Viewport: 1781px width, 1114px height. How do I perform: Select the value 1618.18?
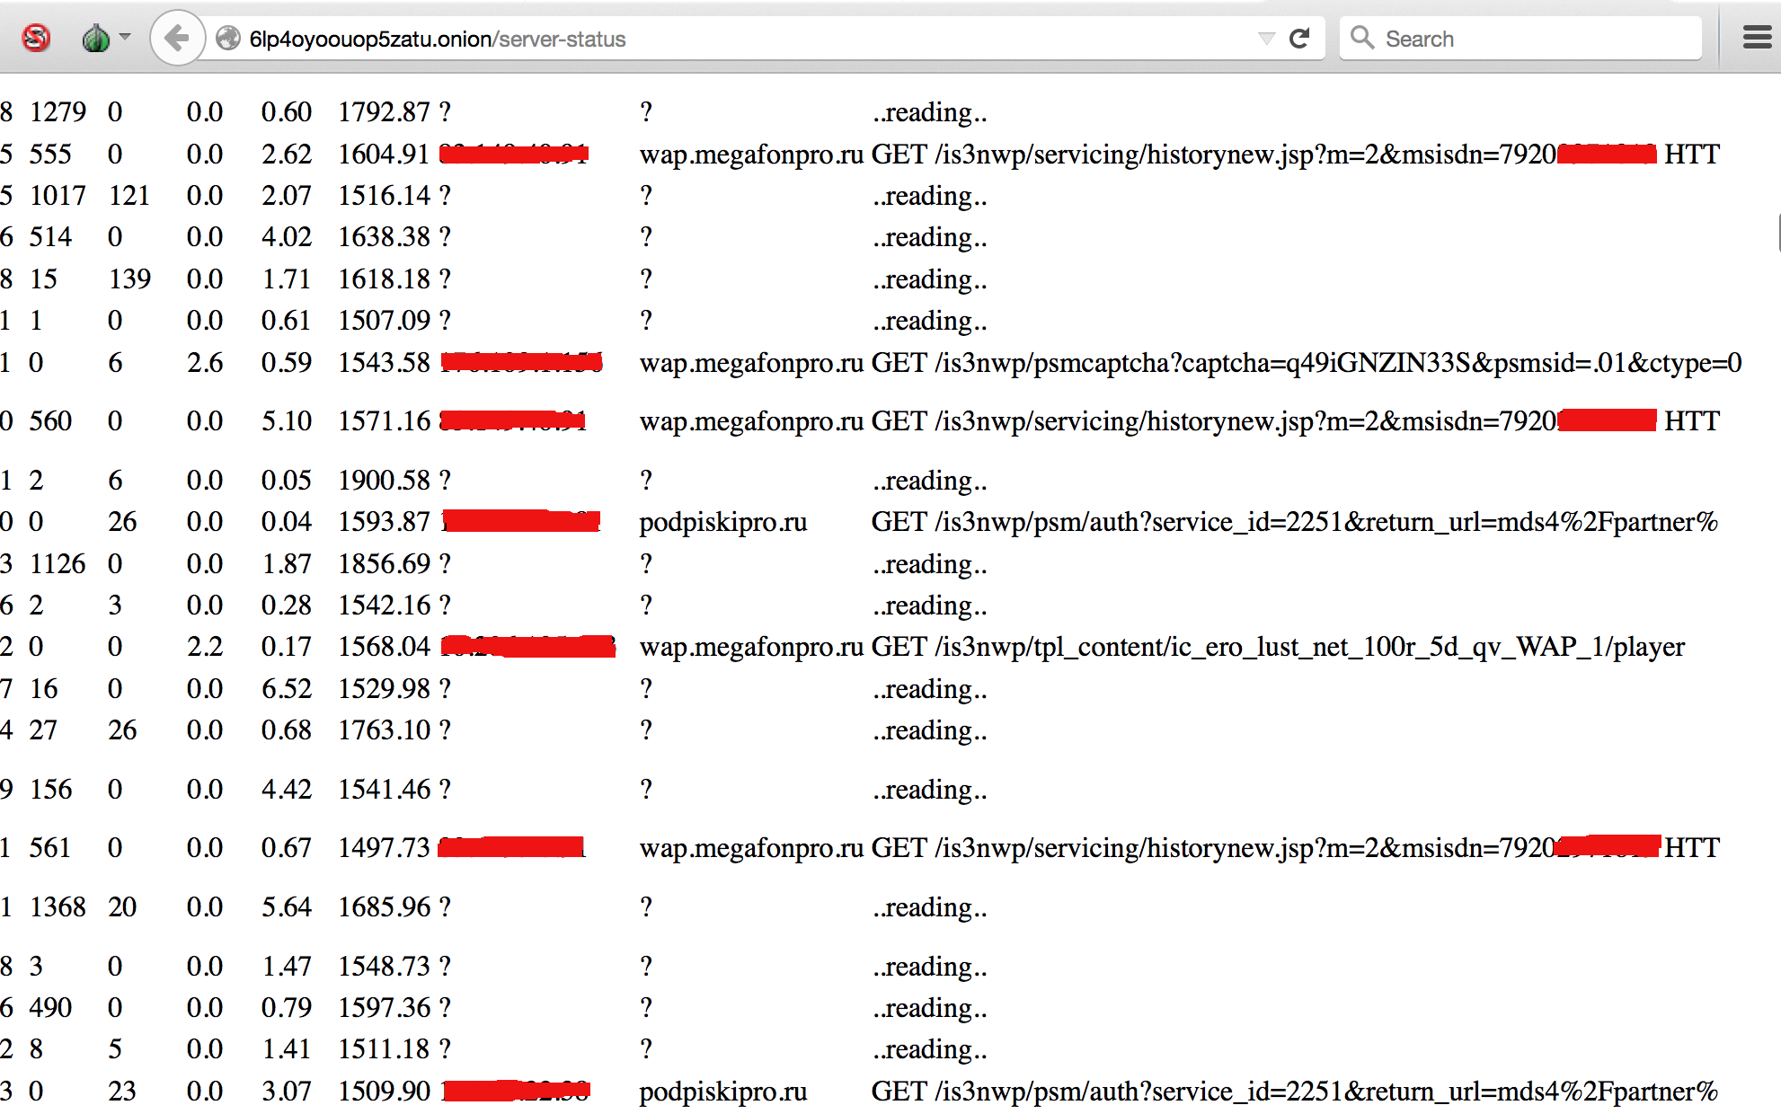[x=384, y=279]
